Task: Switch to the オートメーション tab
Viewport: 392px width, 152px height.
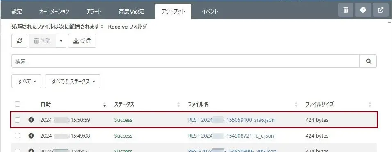Action: pos(54,11)
